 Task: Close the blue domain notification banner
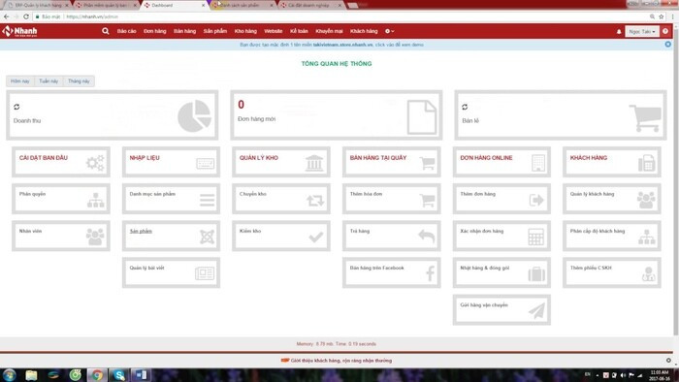tap(667, 45)
